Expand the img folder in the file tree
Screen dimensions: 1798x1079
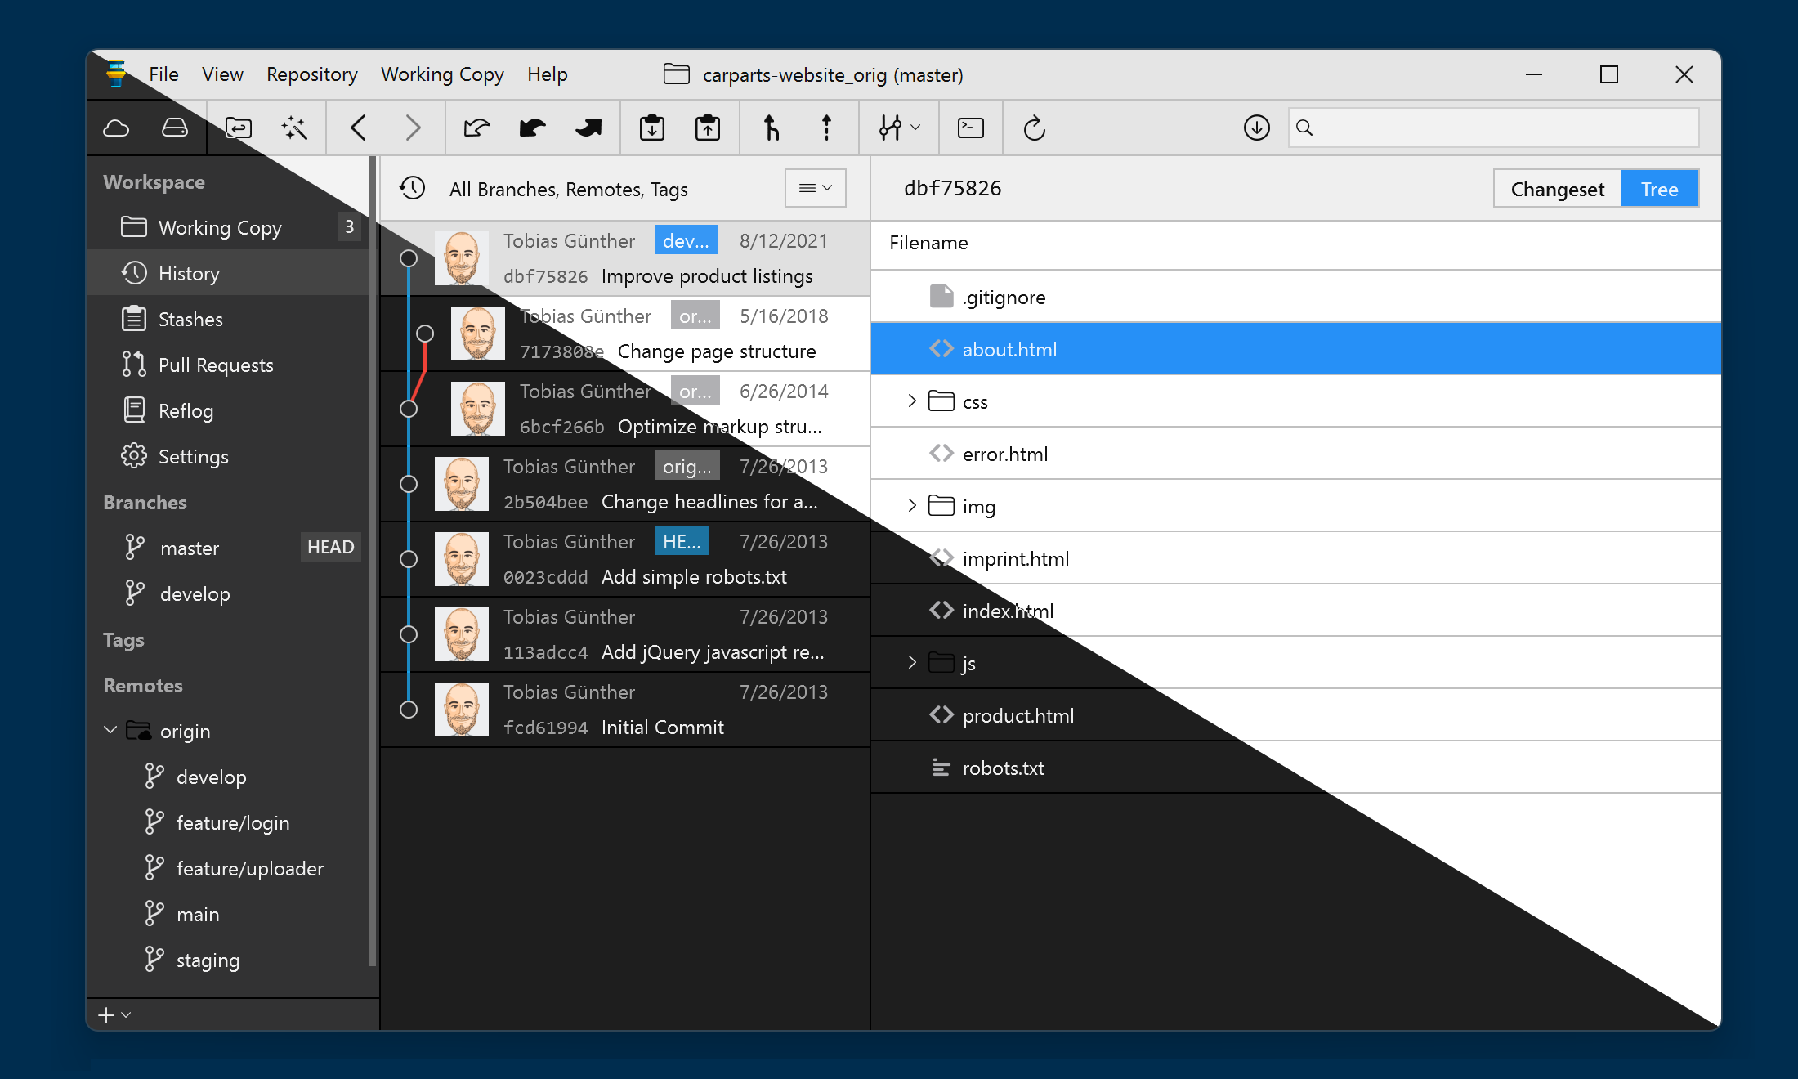click(912, 505)
